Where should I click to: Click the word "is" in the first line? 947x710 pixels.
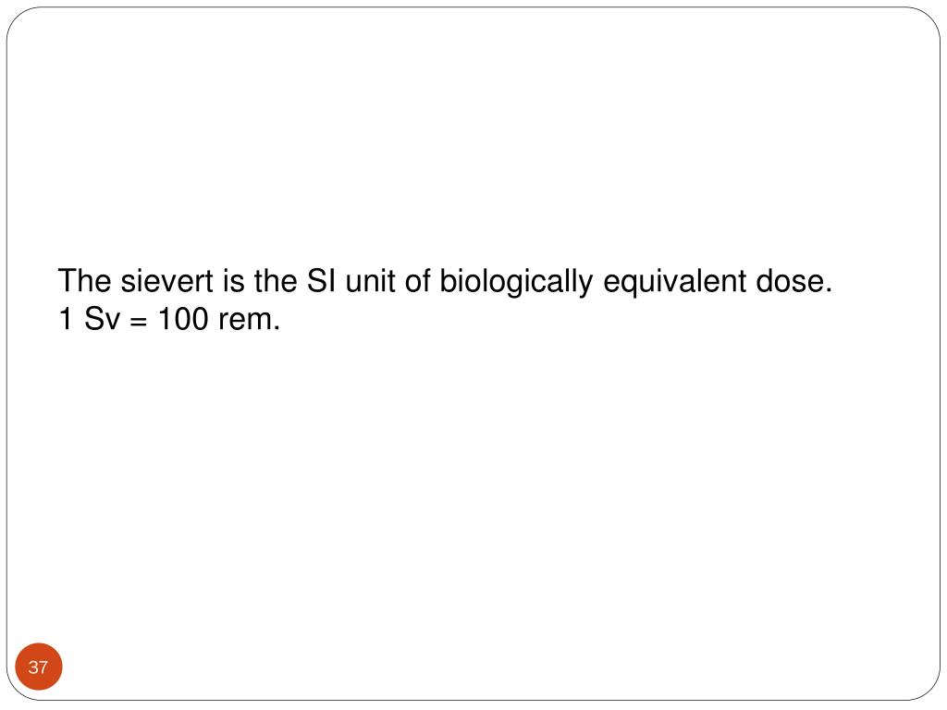(234, 281)
